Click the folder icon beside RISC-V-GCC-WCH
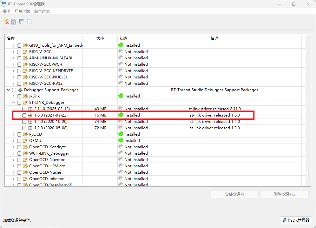316x228 pixels. point(25,64)
